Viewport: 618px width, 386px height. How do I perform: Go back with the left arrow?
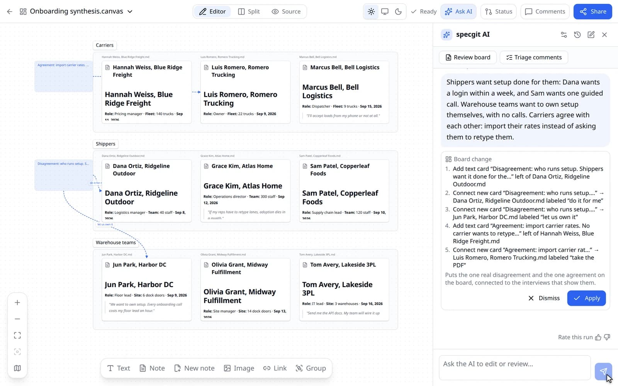(x=10, y=12)
